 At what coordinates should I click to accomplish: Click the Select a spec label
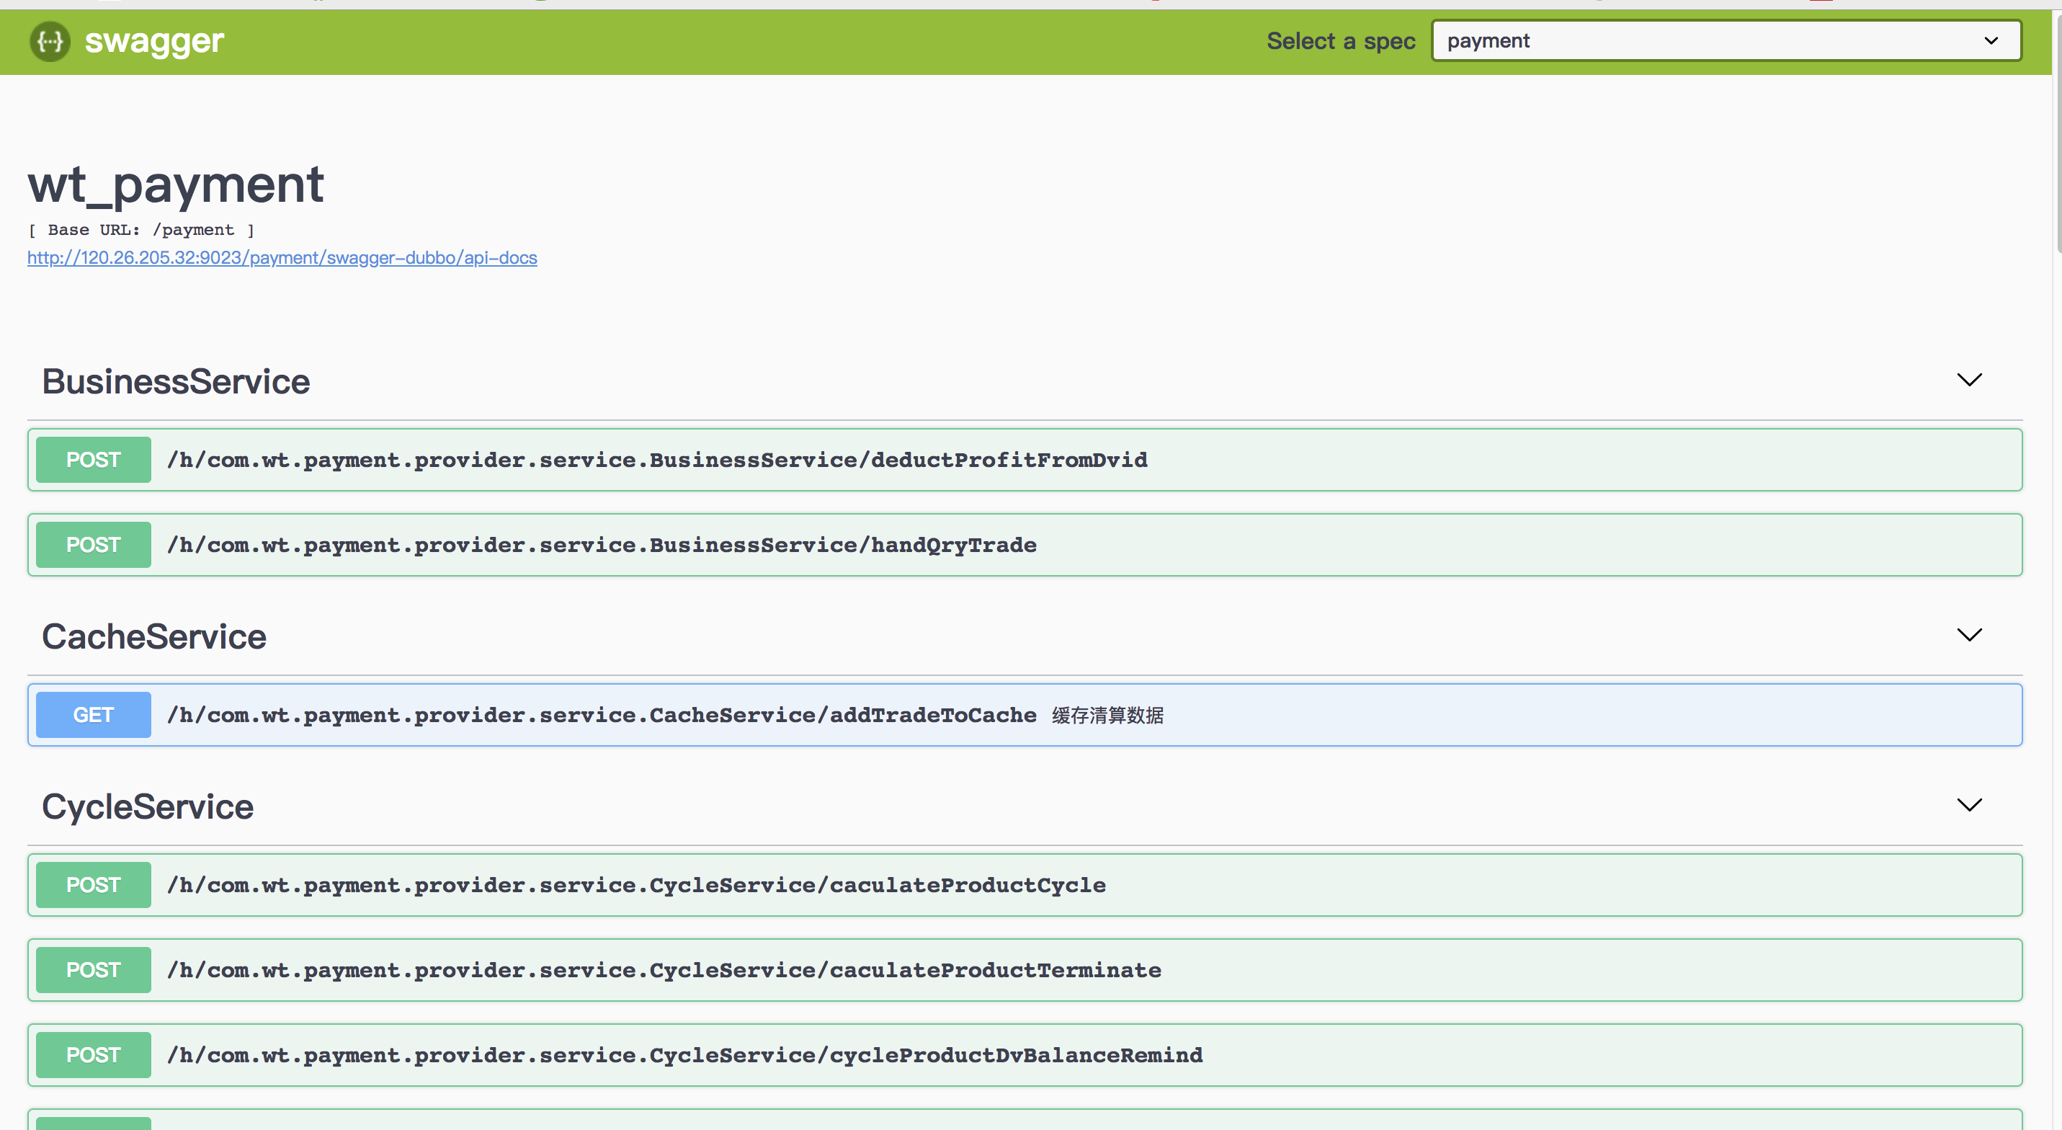(x=1341, y=42)
